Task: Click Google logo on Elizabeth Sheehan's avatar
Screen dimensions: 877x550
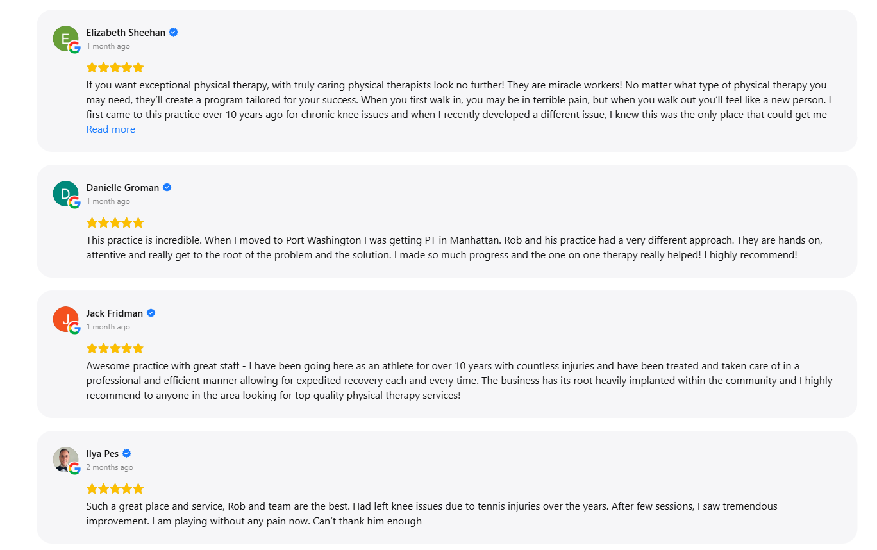Action: click(74, 47)
